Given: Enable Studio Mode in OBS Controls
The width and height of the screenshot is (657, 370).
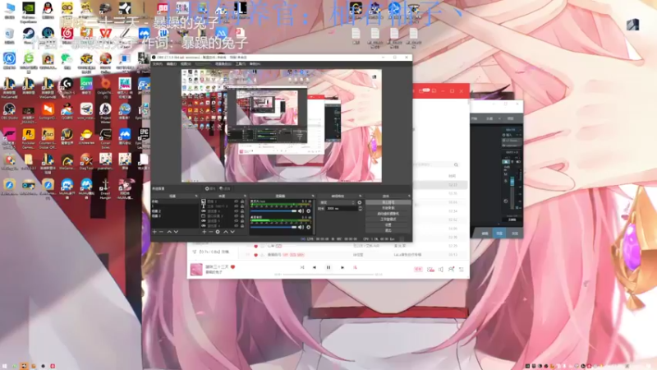Looking at the screenshot, I should pos(388,219).
